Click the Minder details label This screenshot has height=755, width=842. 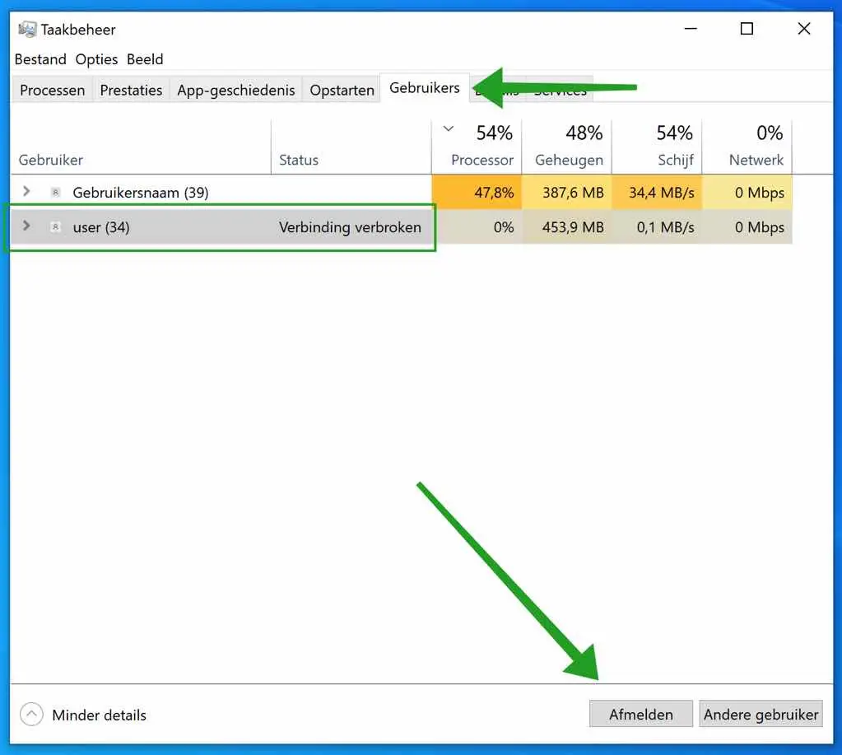coord(99,715)
